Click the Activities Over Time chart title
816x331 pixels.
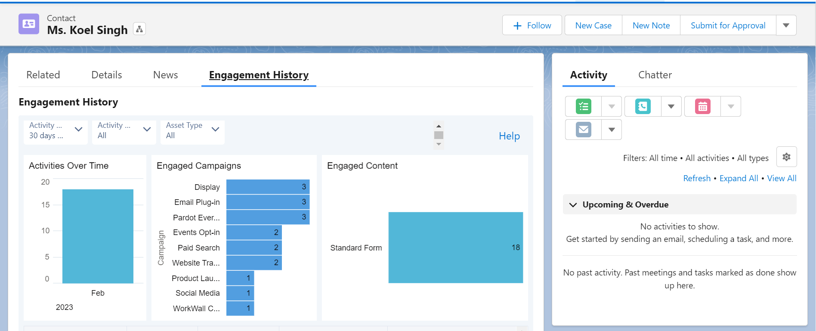coord(68,166)
